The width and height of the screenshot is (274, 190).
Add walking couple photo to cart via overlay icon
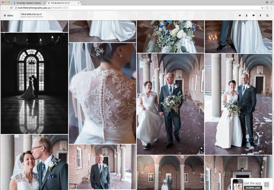pyautogui.click(x=201, y=152)
